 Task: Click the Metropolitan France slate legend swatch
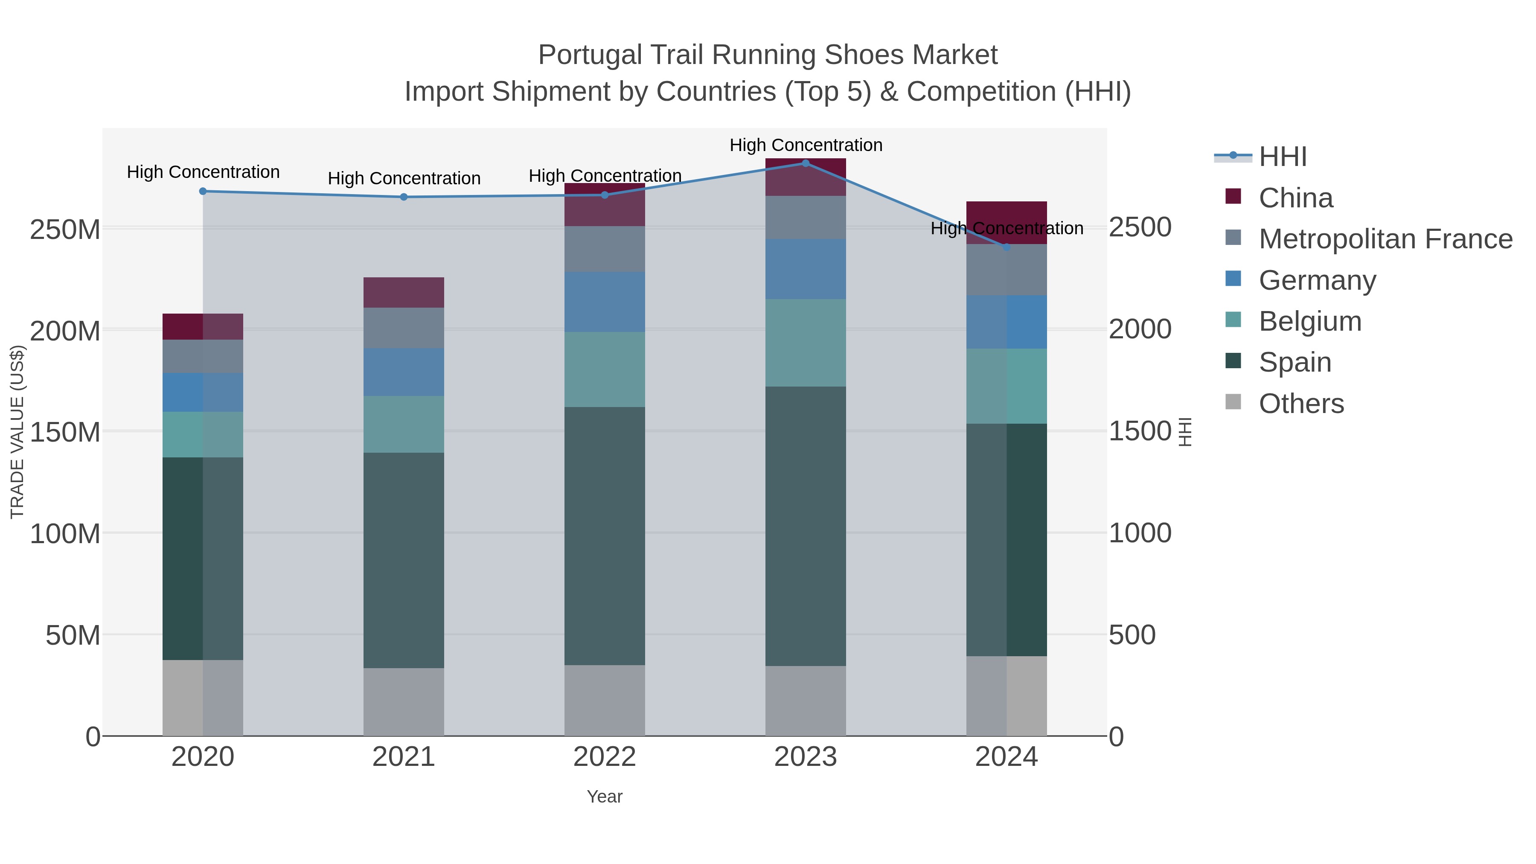[x=1233, y=237]
